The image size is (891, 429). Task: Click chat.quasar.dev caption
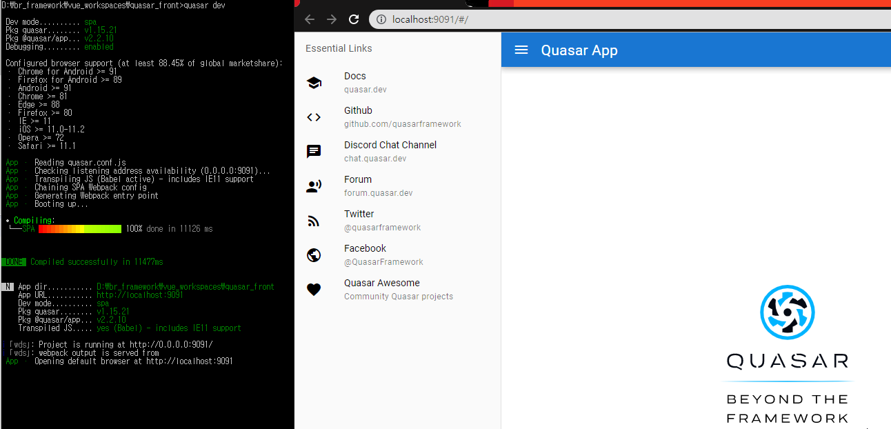point(375,159)
